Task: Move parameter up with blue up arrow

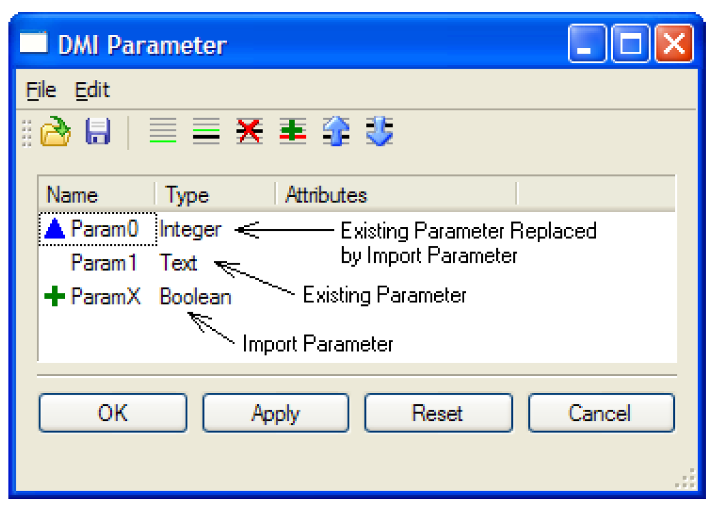Action: (336, 131)
